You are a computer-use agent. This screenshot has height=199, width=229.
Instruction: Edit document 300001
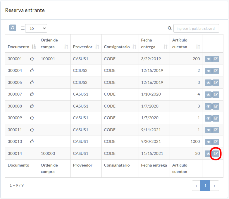tap(216, 59)
